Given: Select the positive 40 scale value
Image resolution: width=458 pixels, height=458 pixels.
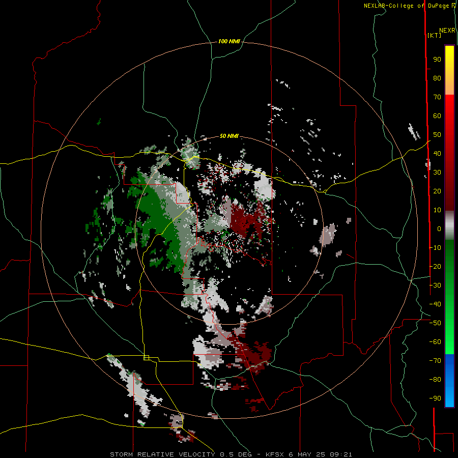Looking at the screenshot, I should [437, 154].
